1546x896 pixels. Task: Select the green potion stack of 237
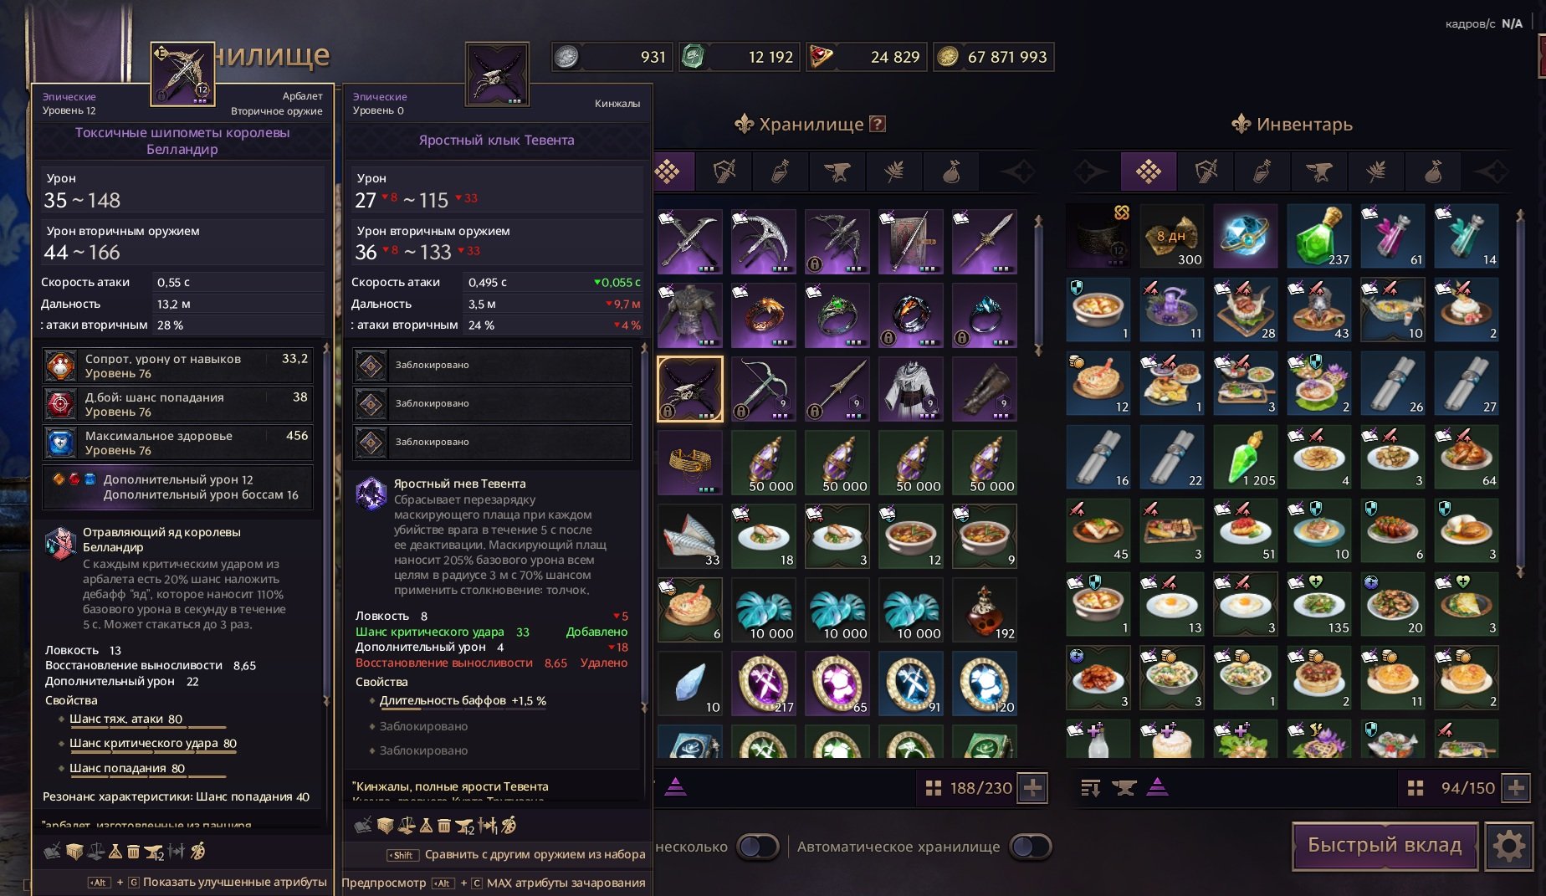pyautogui.click(x=1318, y=237)
